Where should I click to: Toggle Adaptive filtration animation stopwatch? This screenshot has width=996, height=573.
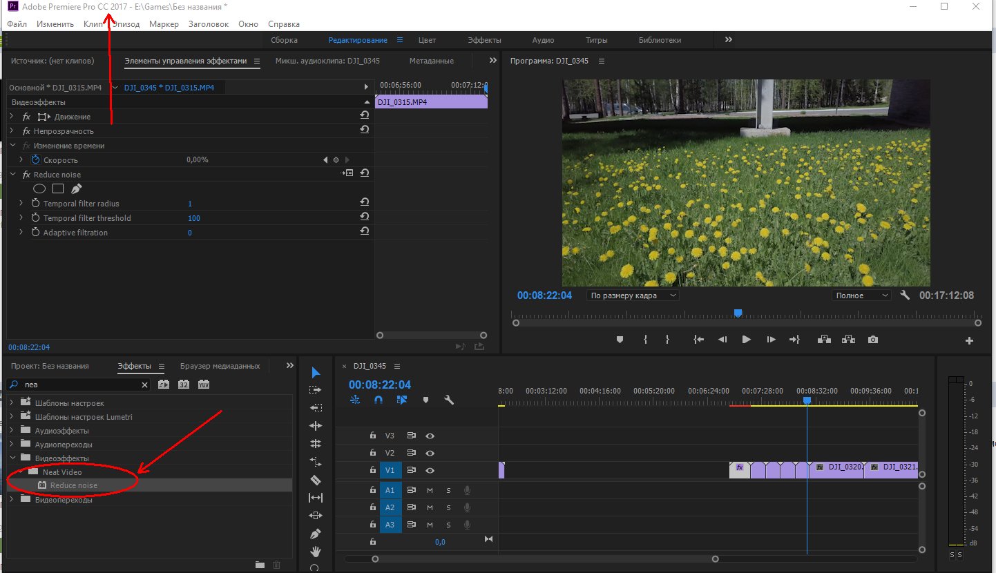[36, 233]
